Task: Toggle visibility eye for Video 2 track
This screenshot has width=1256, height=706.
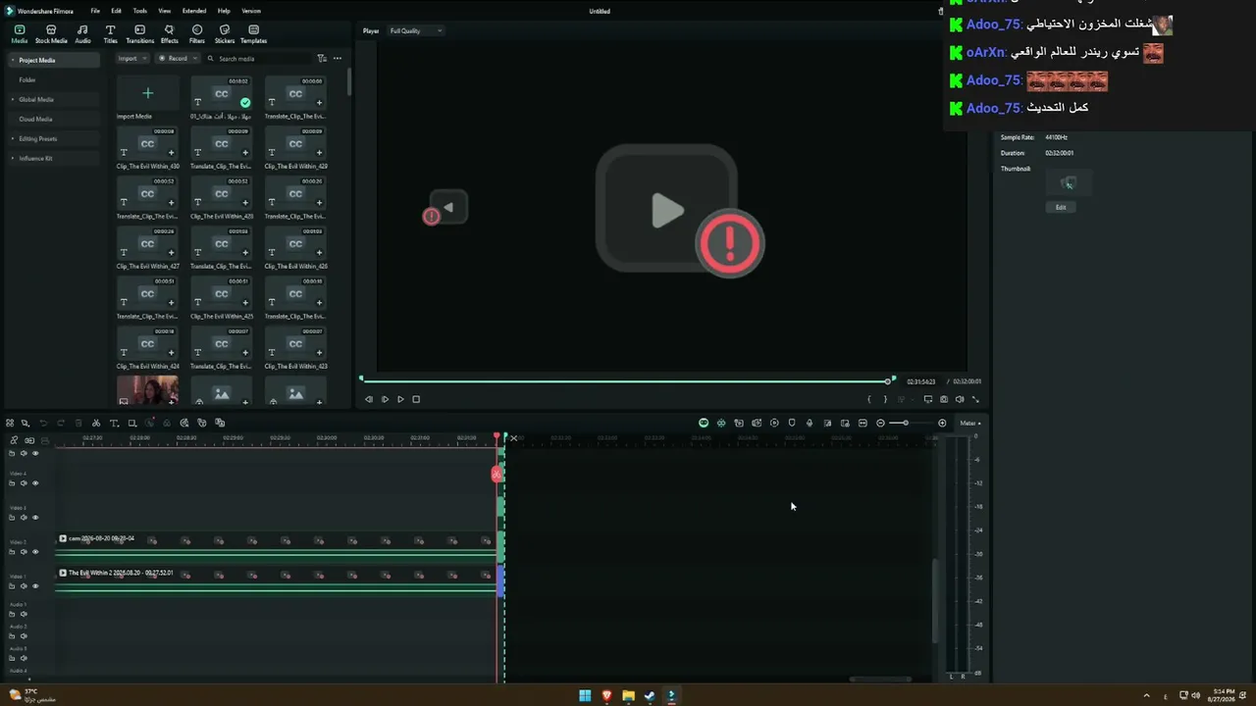Action: 35,552
